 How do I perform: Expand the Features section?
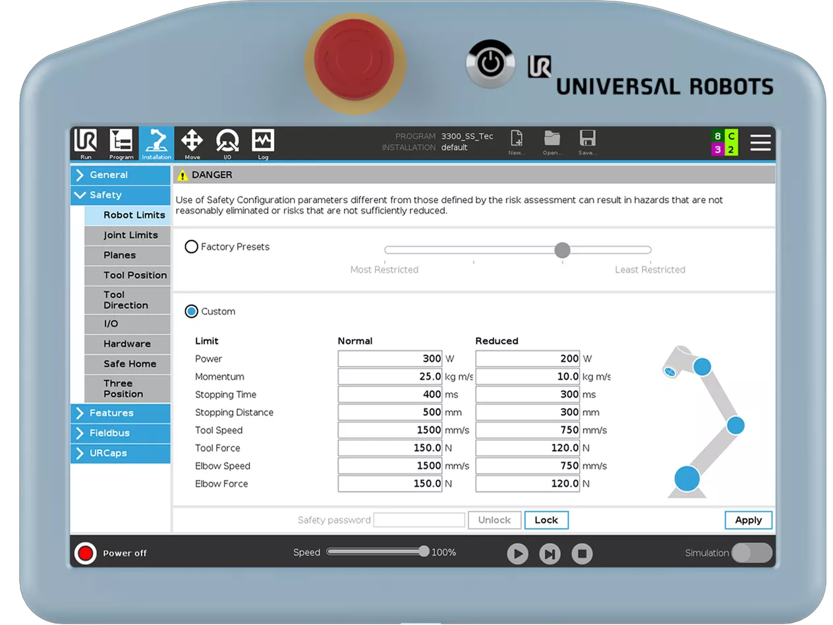point(121,413)
